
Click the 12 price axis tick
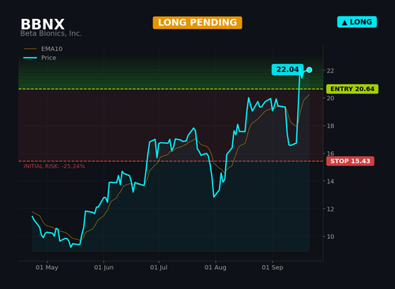[x=330, y=209]
